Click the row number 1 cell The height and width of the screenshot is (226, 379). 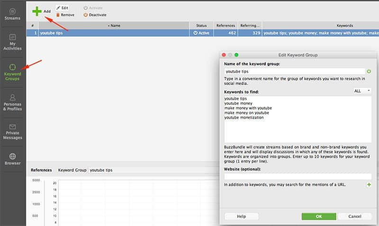click(33, 33)
